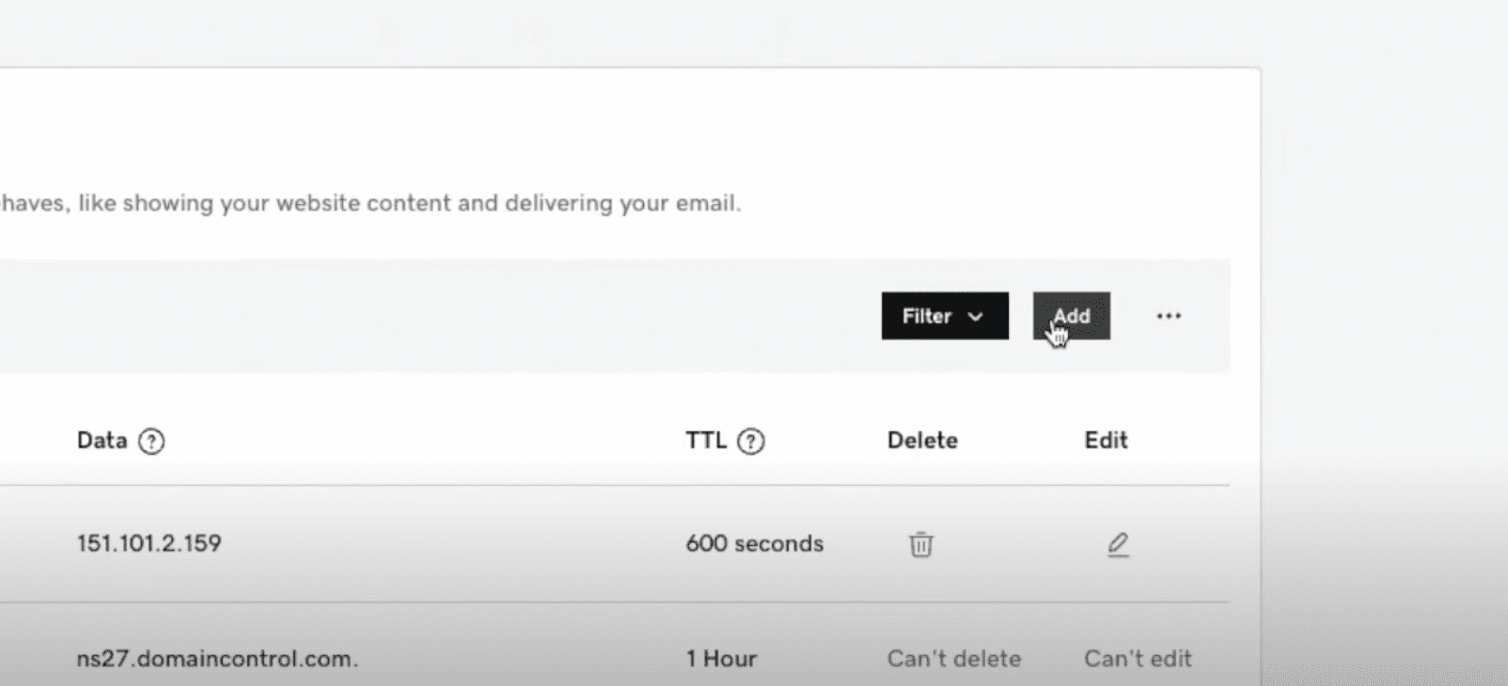
Task: Click the 600 seconds TTL value
Action: (x=754, y=543)
